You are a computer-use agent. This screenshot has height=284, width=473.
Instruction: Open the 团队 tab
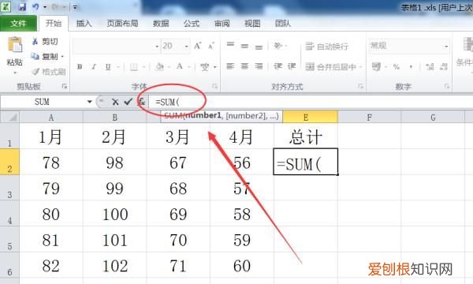tap(283, 23)
